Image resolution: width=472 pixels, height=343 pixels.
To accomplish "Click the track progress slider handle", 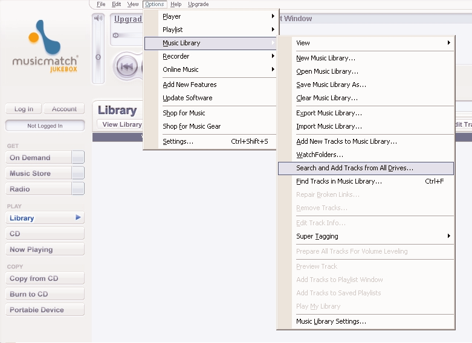I will pos(115,35).
